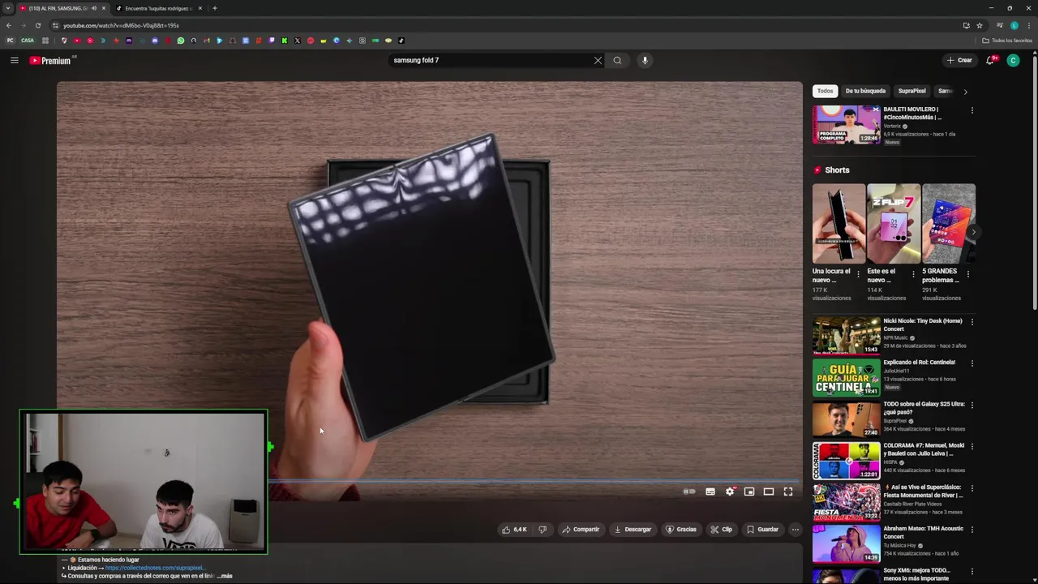This screenshot has height=584, width=1038.
Task: Dislike the video
Action: (543, 530)
